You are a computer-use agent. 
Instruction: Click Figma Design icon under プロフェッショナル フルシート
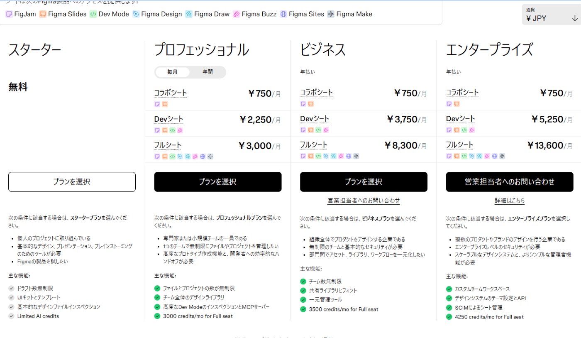[x=180, y=157]
